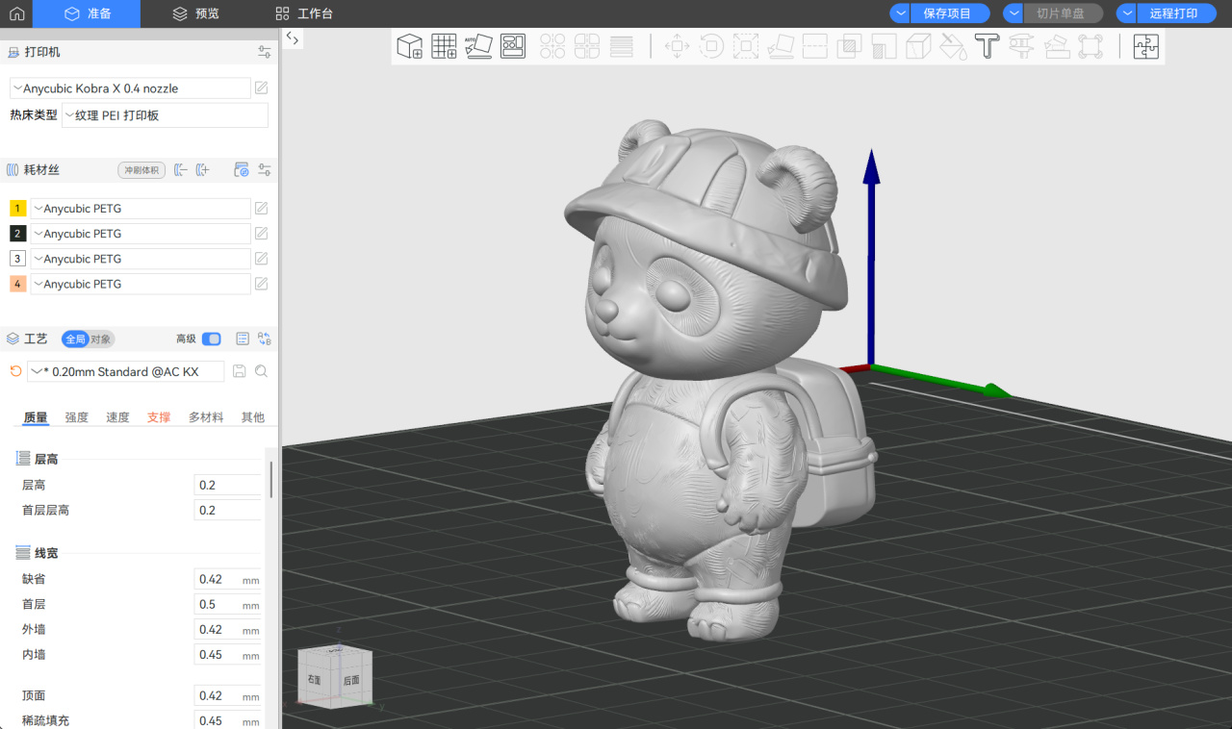Open printer settings sliders icon
Screen dimensions: 1232x729
(265, 52)
